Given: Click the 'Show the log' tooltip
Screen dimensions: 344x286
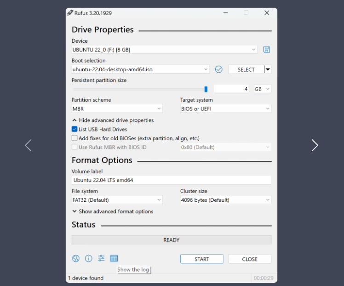Looking at the screenshot, I should click(x=133, y=269).
